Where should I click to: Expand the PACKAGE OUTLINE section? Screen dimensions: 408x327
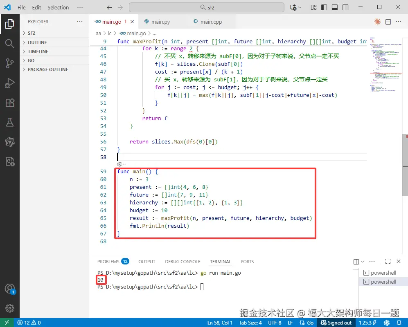(54, 69)
